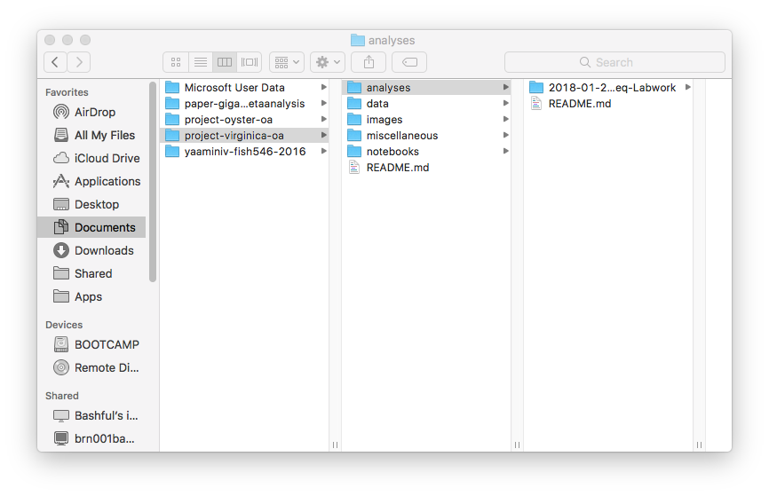The height and width of the screenshot is (496, 769).
Task: Click the second column resize handle
Action: (517, 445)
